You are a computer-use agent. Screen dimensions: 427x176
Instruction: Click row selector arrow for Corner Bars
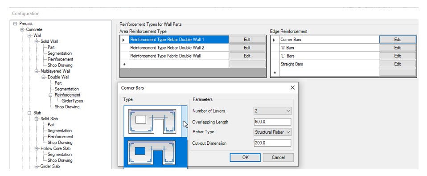click(x=275, y=40)
